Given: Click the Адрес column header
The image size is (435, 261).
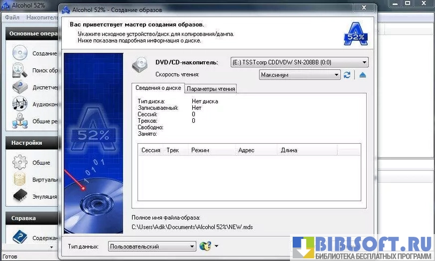Looking at the screenshot, I should [x=247, y=150].
